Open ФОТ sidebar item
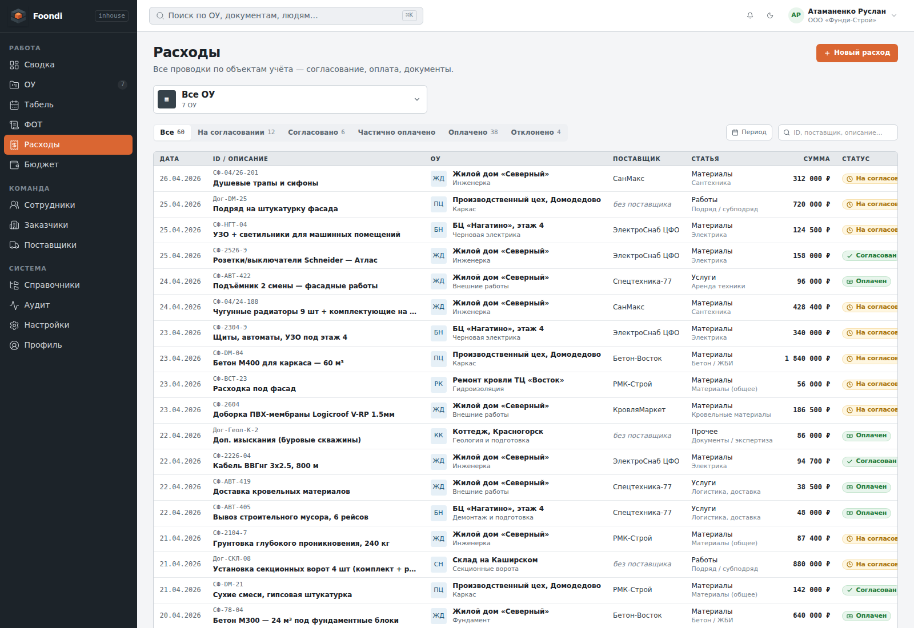Screen dimensions: 914x628 (x=69, y=124)
